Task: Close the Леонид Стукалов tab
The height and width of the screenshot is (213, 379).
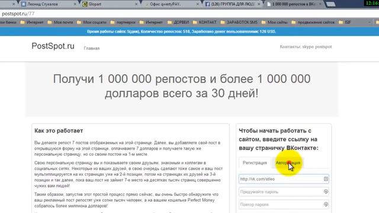Action: tap(75, 4)
